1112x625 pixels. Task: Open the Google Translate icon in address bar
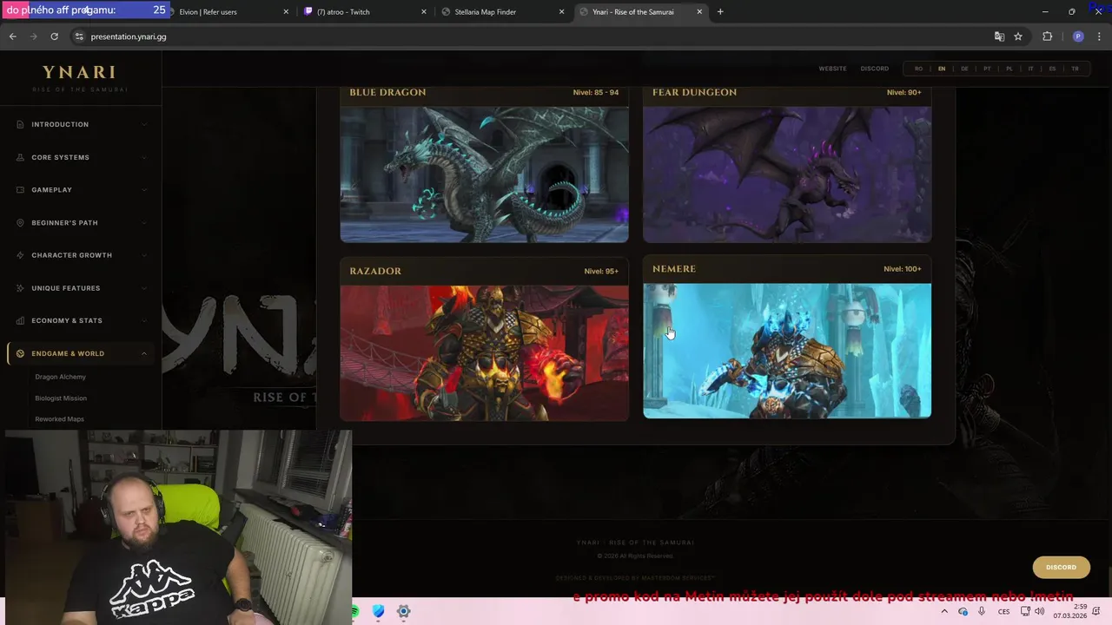tap(999, 36)
